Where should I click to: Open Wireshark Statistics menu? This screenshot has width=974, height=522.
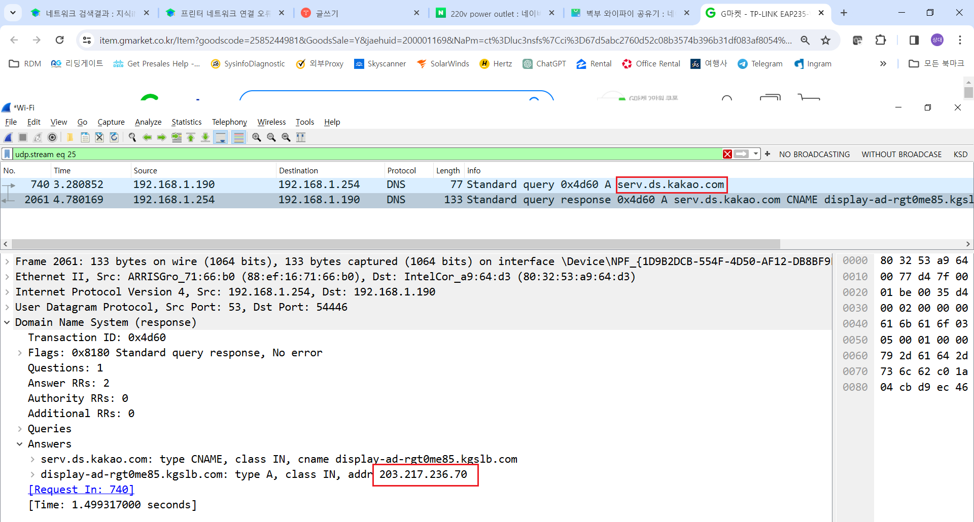187,122
